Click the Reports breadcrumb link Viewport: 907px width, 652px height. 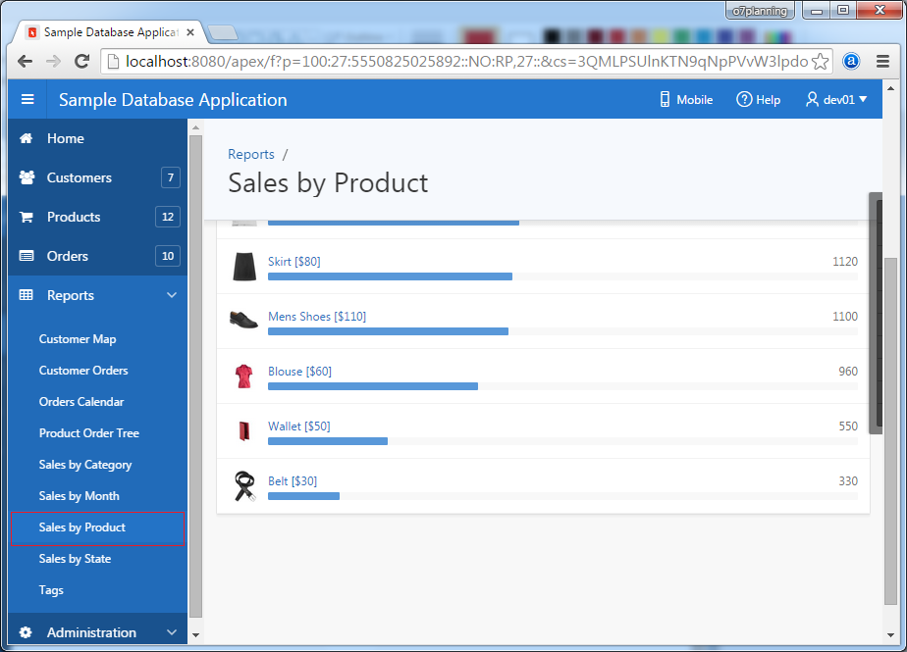pos(251,154)
